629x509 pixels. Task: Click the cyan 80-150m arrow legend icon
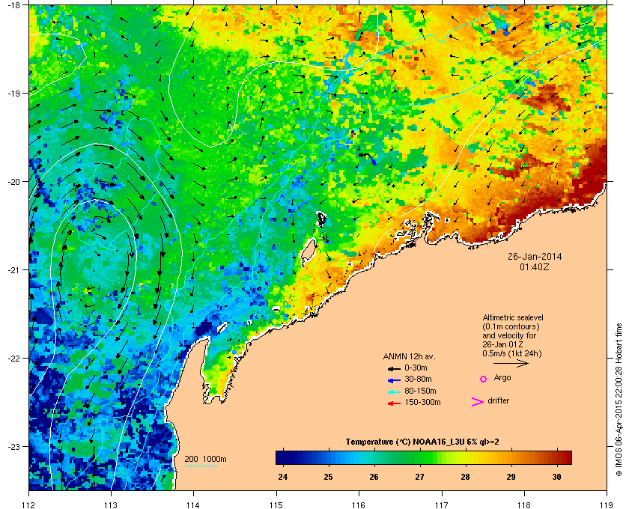394,392
